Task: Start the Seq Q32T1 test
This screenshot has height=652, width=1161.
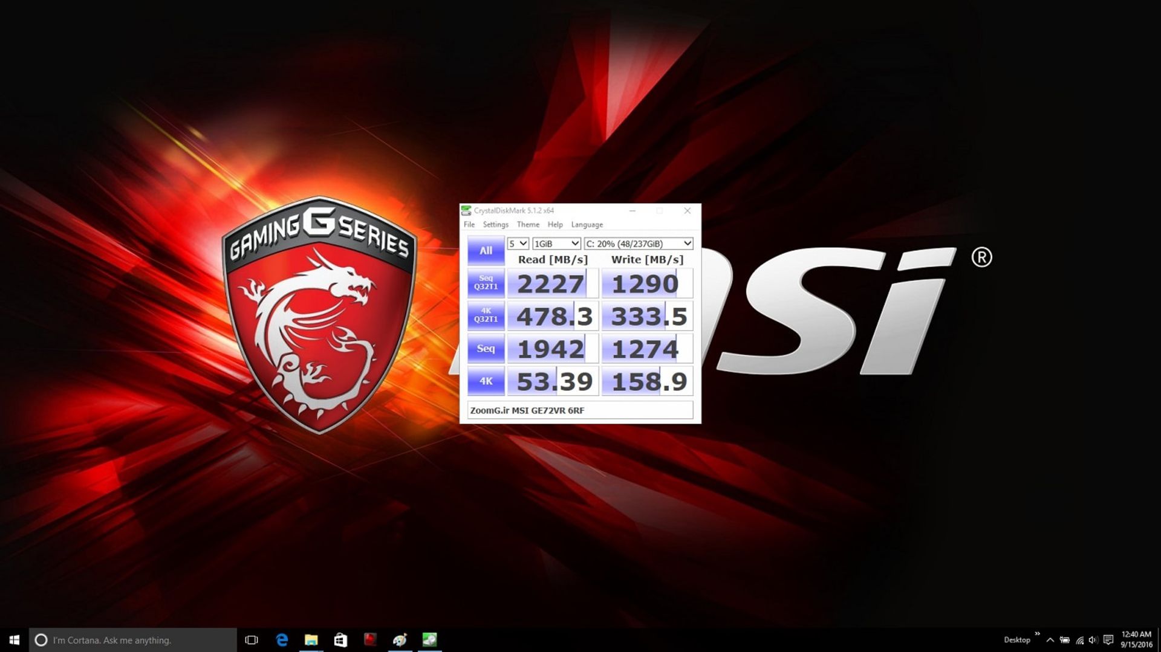Action: [486, 283]
